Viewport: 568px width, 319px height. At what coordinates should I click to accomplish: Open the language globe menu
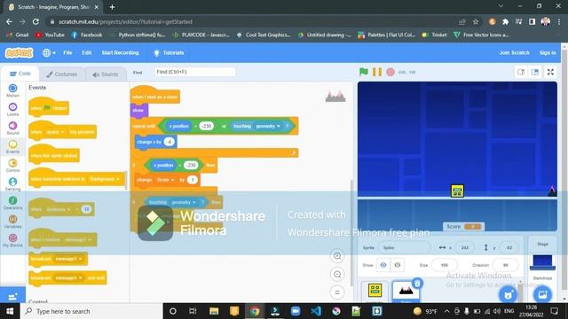coord(49,53)
